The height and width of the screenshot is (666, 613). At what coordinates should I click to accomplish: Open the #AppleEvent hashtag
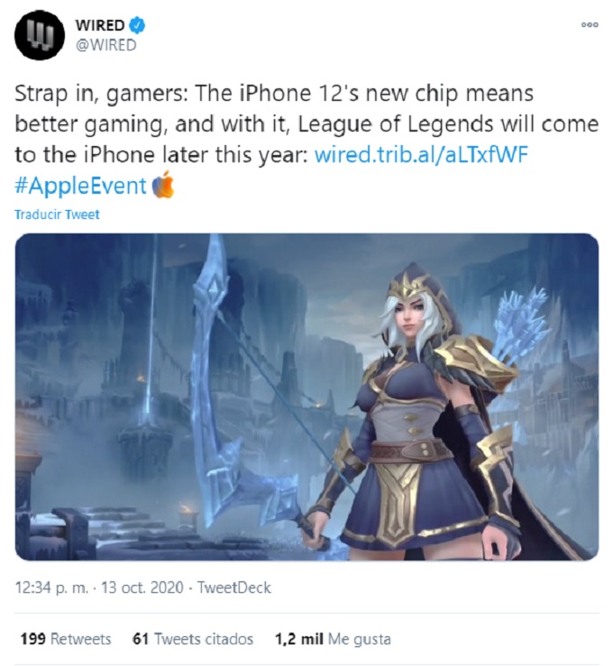pos(80,186)
